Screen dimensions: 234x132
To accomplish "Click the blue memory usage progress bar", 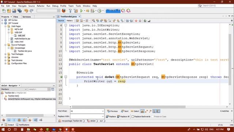I will tap(113, 11).
